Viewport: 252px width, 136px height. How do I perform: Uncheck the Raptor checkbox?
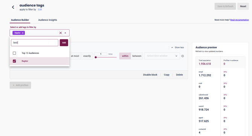pyautogui.click(x=14, y=61)
